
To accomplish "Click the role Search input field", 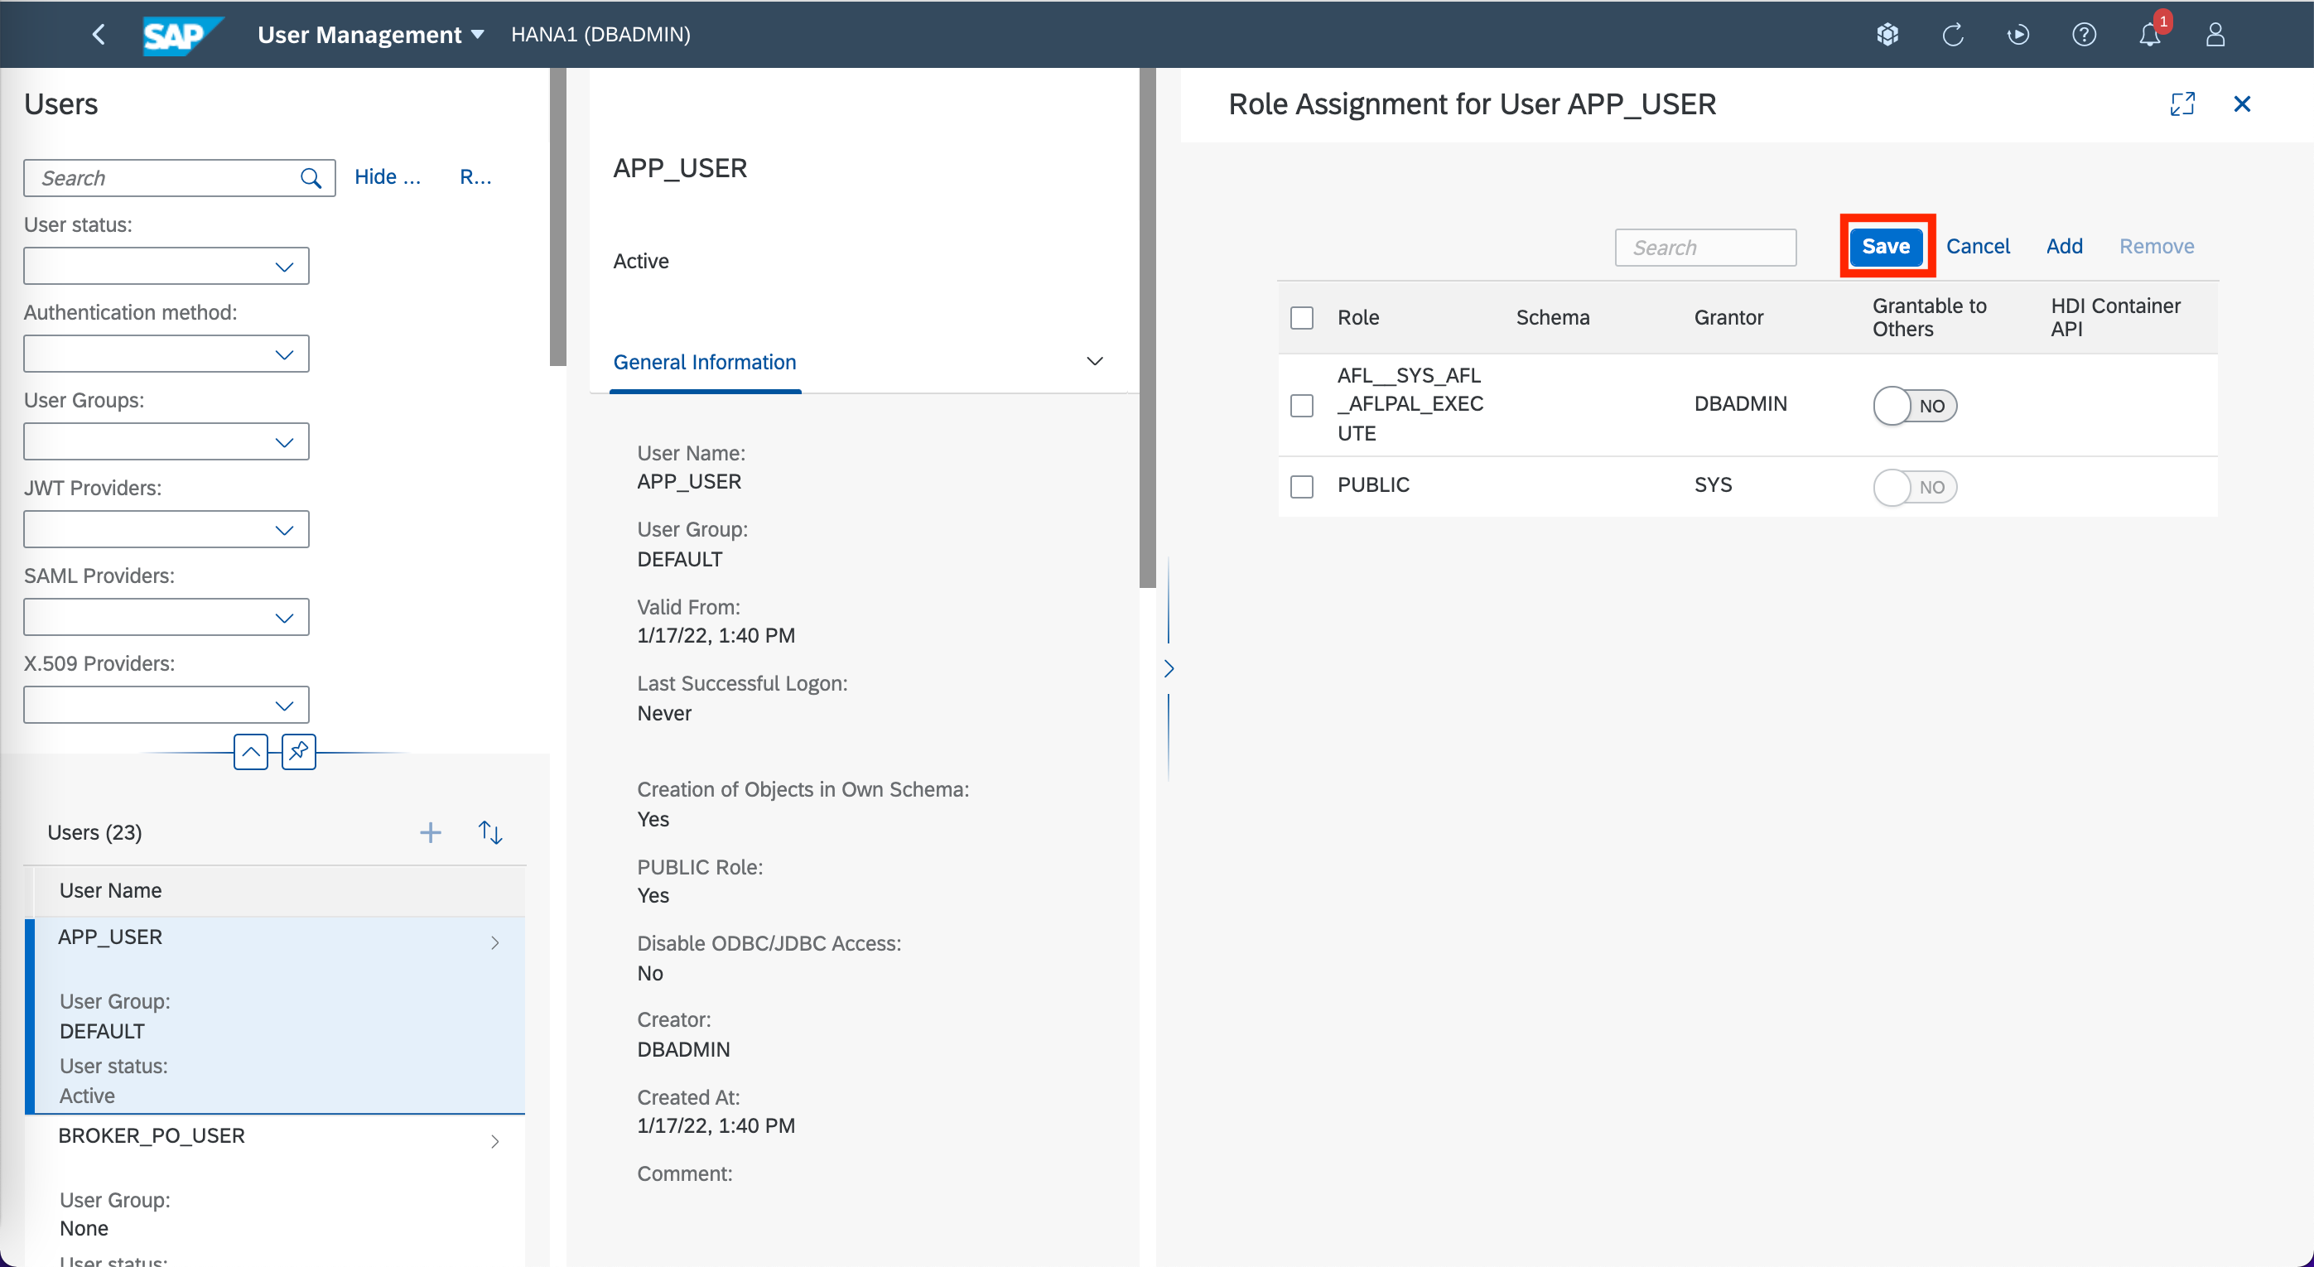I will 1704,248.
